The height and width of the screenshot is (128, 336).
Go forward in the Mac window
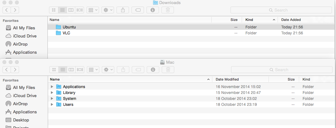pos(15,70)
